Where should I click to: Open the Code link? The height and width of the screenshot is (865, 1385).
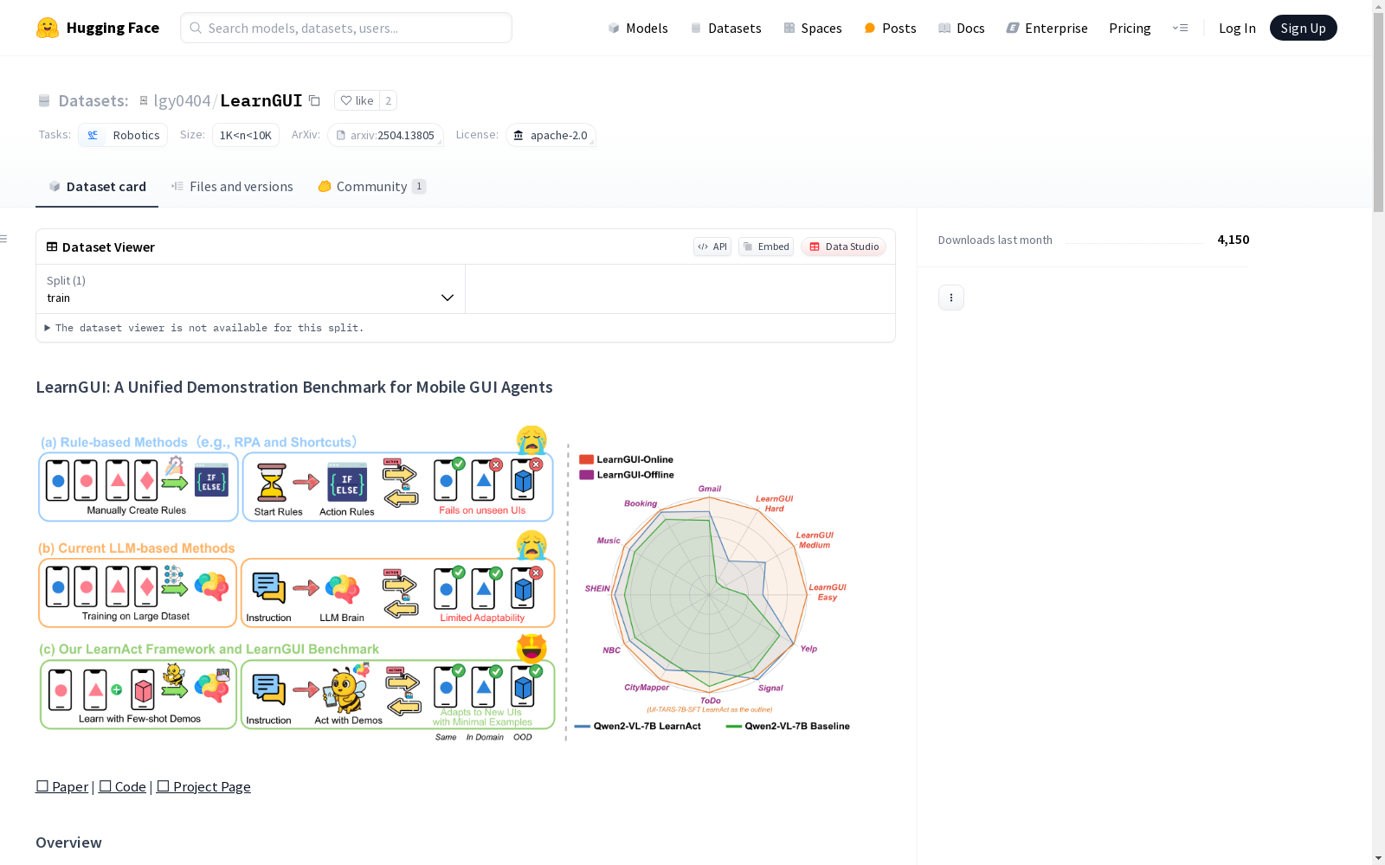pos(122,786)
